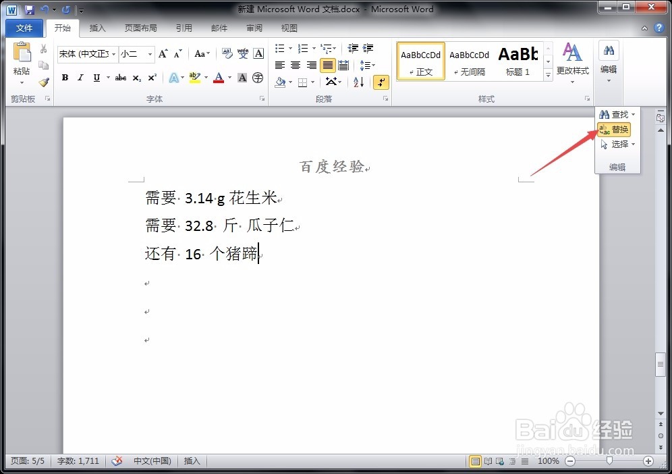This screenshot has height=474, width=672.
Task: Click the Decrease Indent icon
Action: 353,48
